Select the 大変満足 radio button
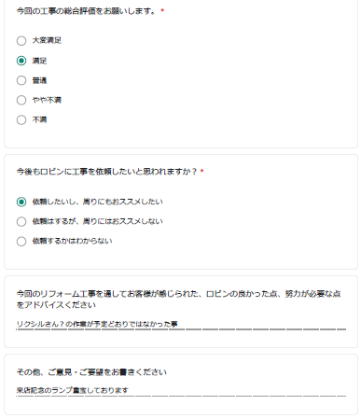The image size is (361, 419). point(21,41)
